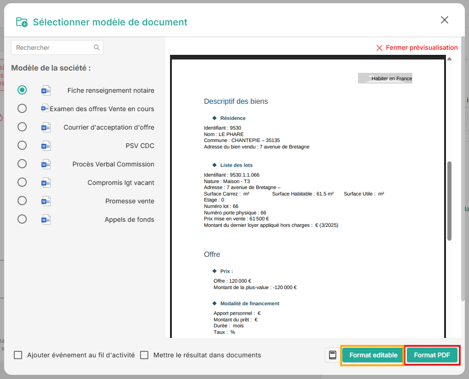Click the 'Sélectionner modèle de document' title
The image size is (469, 379).
pos(110,22)
